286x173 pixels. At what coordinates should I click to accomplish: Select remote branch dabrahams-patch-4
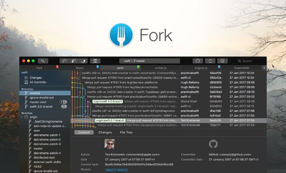coord(47,153)
